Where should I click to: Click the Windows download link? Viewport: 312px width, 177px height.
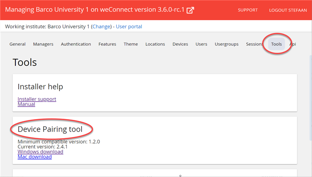click(41, 151)
